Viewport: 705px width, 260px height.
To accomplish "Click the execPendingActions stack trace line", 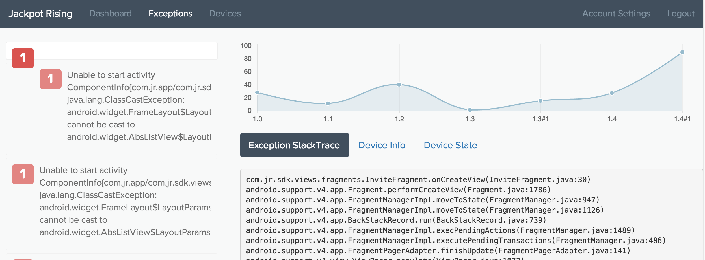I will [x=441, y=230].
